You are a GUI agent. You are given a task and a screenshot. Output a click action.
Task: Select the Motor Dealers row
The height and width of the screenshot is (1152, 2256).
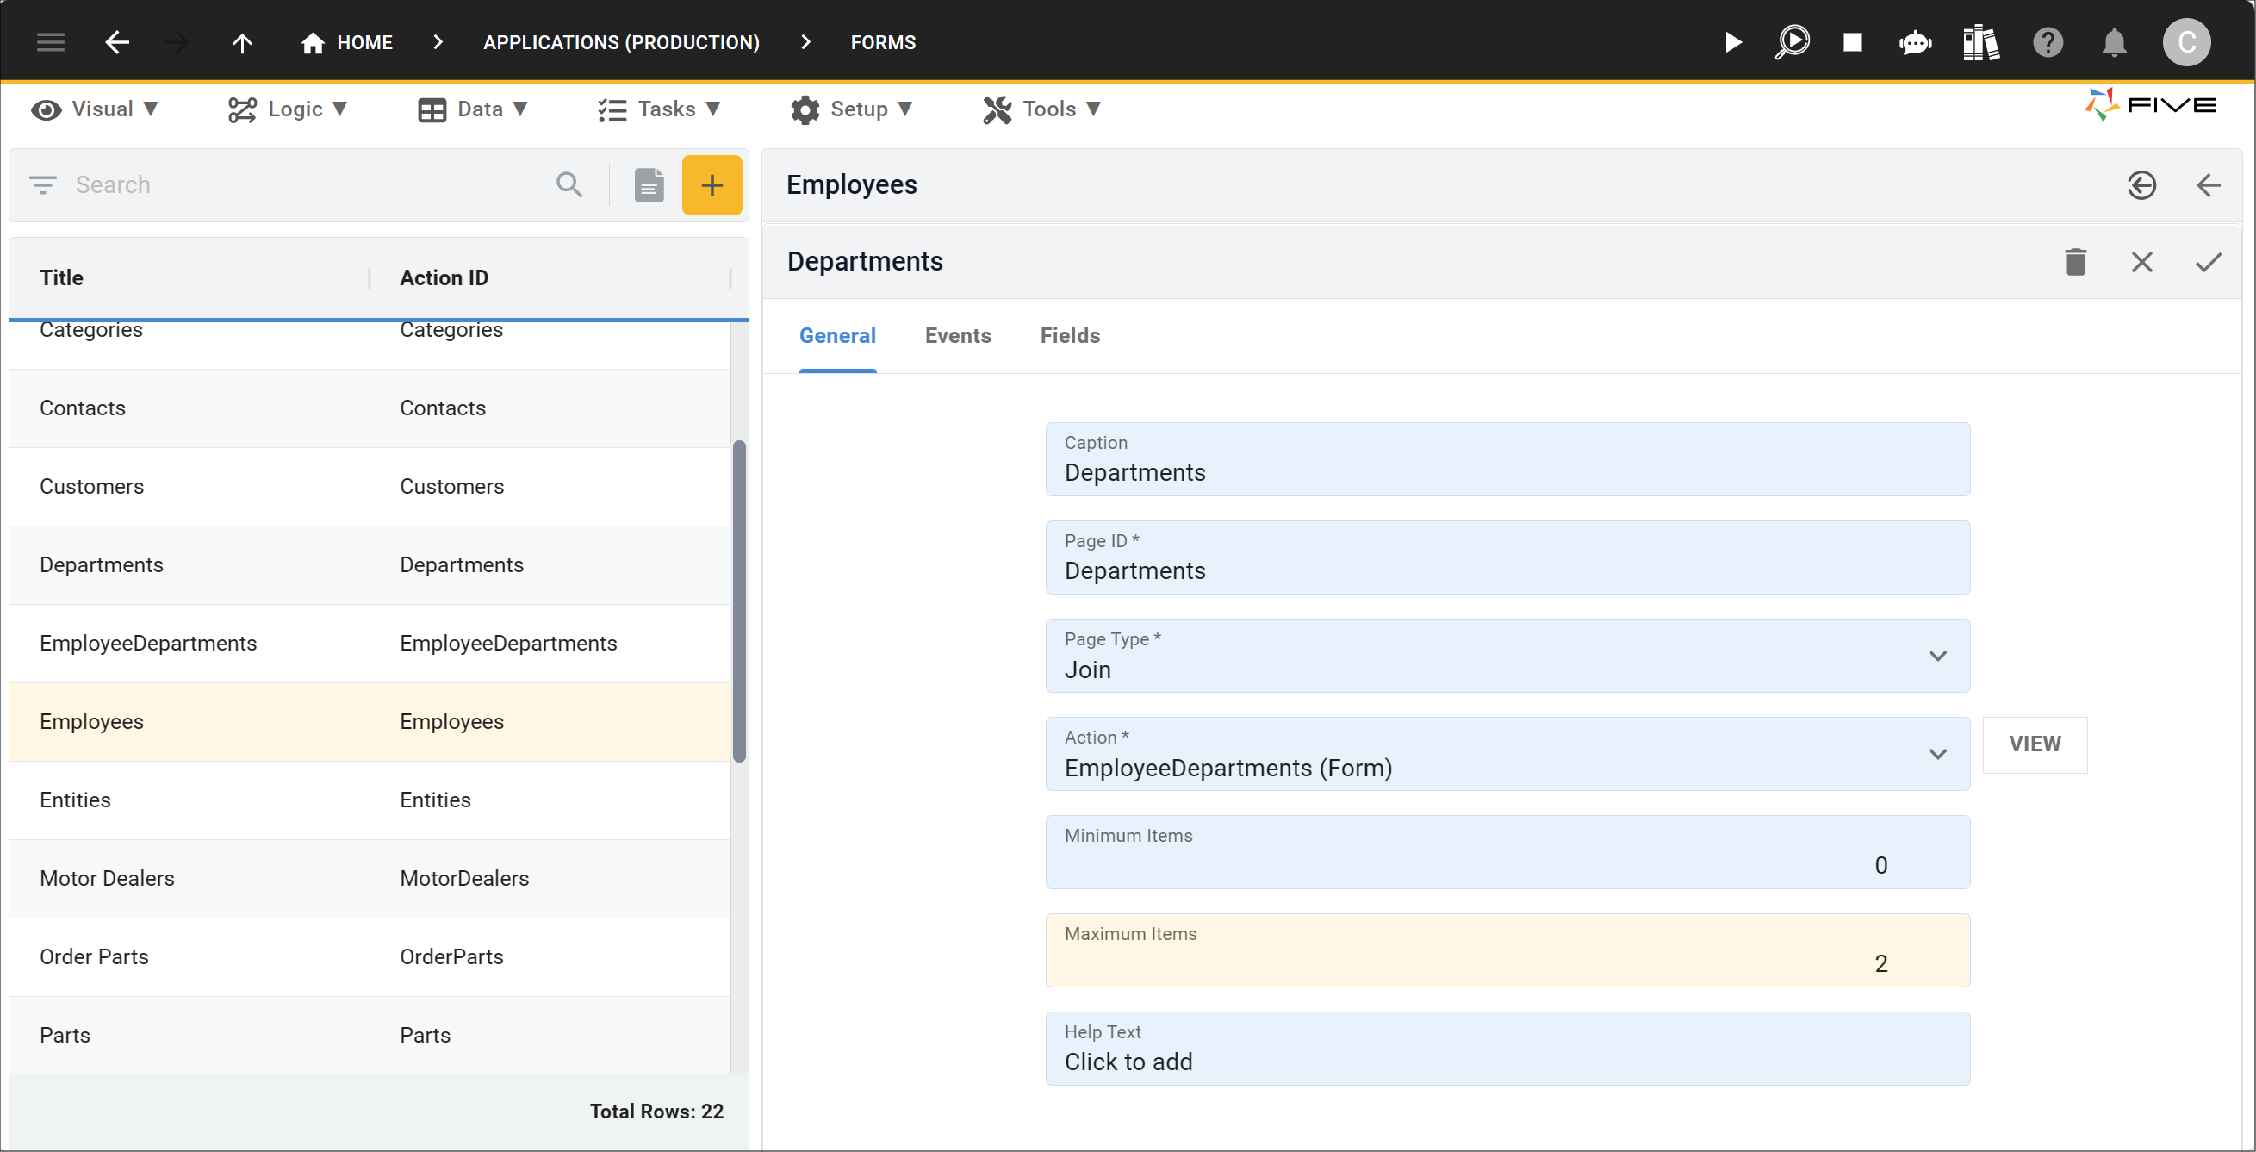click(x=370, y=879)
